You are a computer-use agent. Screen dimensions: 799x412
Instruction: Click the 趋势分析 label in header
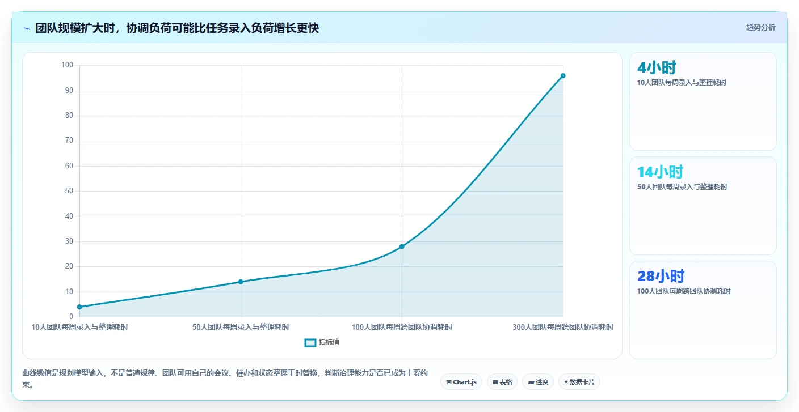(x=760, y=27)
